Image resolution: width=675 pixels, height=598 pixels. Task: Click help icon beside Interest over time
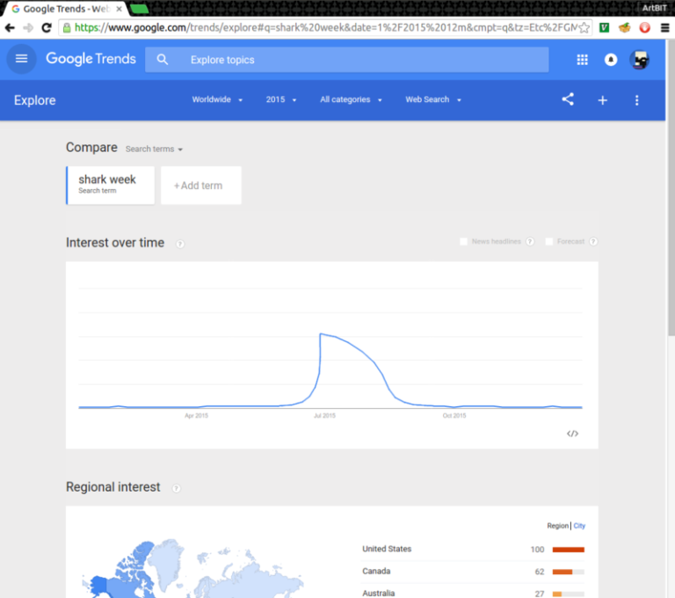coord(180,244)
